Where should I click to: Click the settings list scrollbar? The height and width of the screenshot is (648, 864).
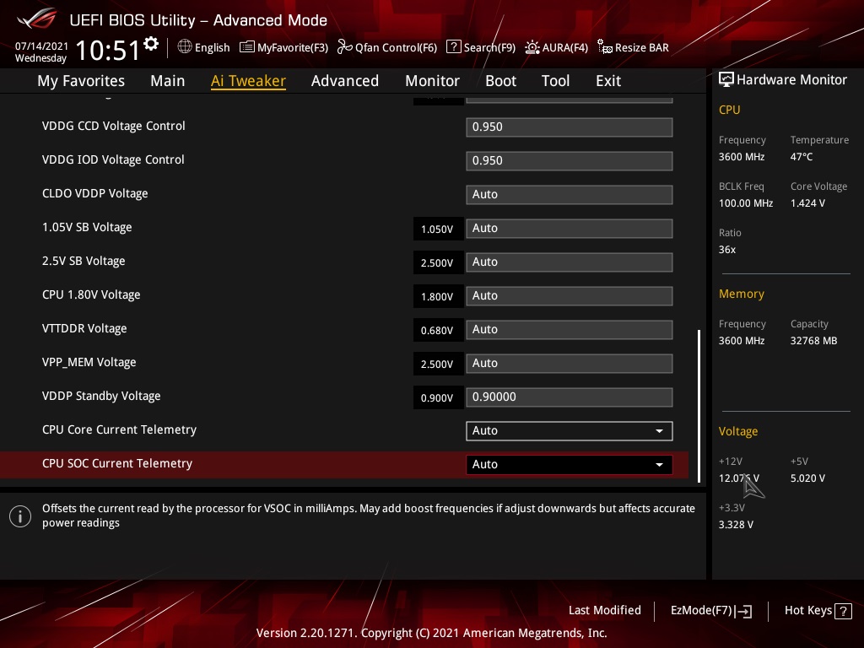coord(699,406)
